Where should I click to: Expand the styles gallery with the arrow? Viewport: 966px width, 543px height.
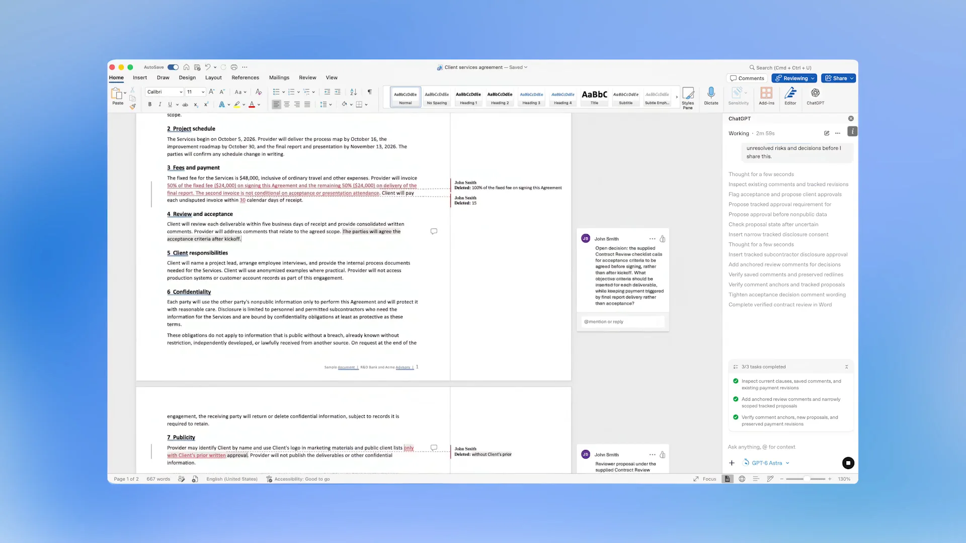click(676, 97)
